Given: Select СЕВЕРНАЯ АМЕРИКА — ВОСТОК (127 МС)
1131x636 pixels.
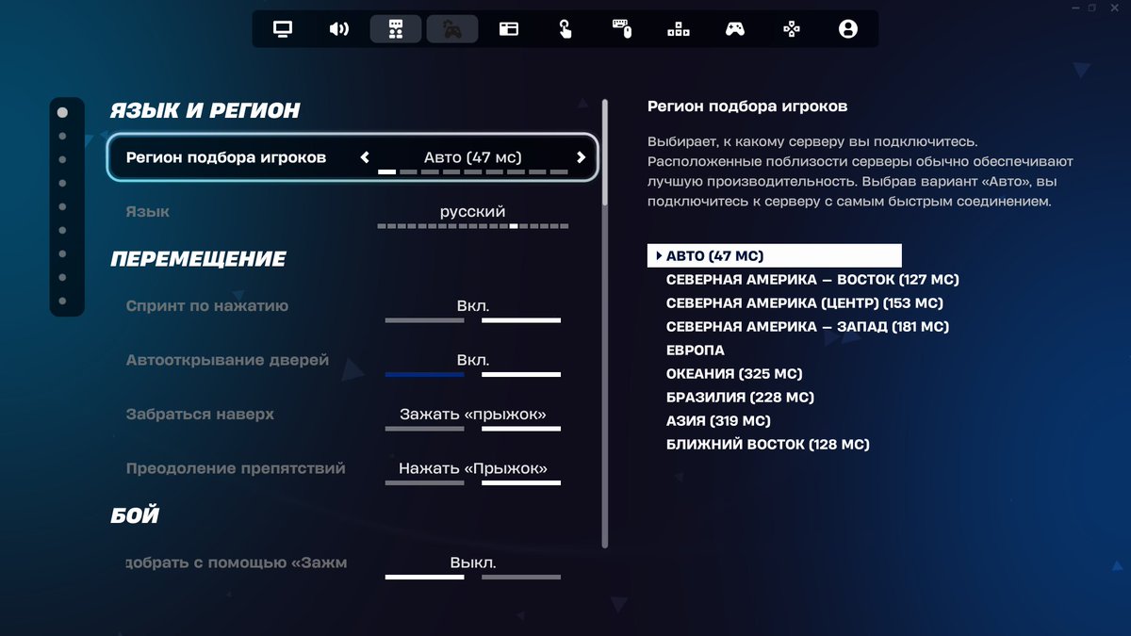Looking at the screenshot, I should (x=812, y=280).
